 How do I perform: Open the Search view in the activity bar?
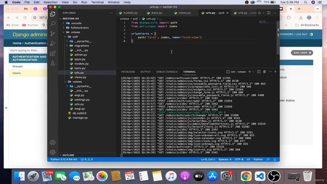[x=53, y=24]
